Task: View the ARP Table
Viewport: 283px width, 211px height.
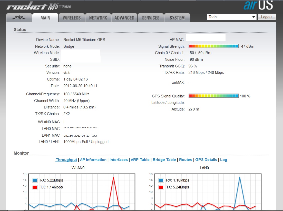Action: 140,160
